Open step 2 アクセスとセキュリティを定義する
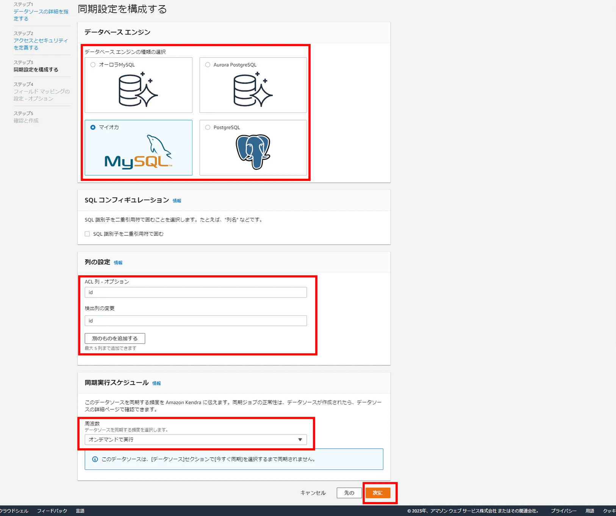 pos(41,44)
